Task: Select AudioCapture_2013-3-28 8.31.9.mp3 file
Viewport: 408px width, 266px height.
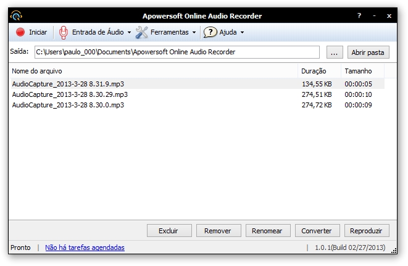Action: (x=68, y=84)
